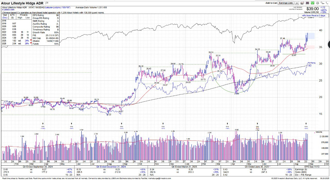Open the list selection dropdown arrow
The width and height of the screenshot is (330, 180).
click(x=297, y=3)
